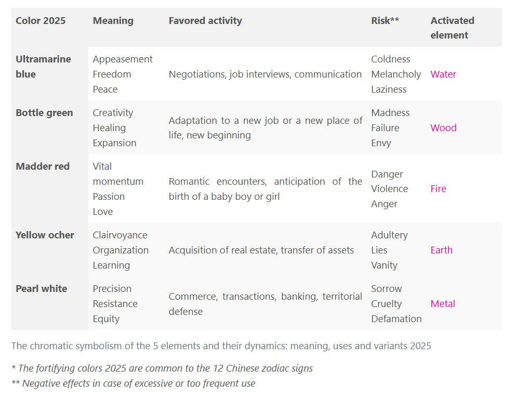Select the Ultramarine blue row label
The height and width of the screenshot is (395, 513).
[x=43, y=67]
